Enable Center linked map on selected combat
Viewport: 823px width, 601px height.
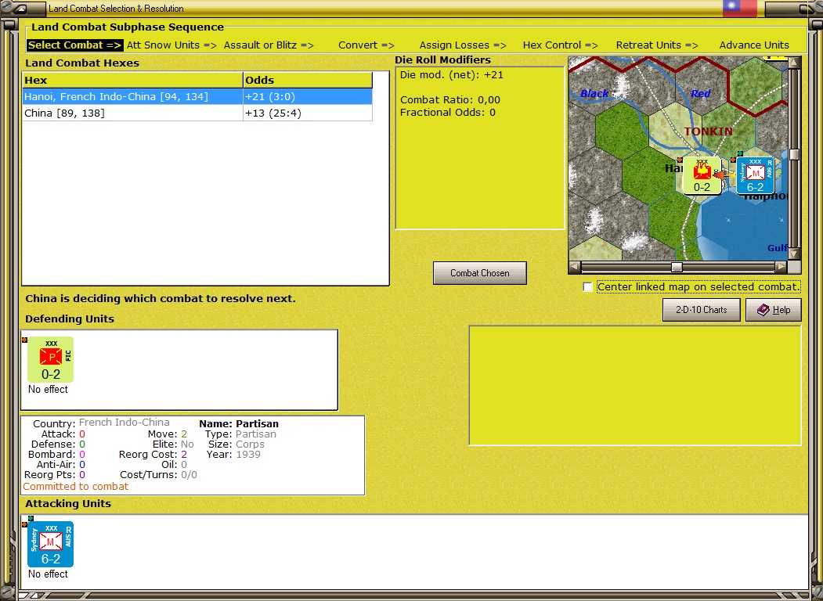588,287
